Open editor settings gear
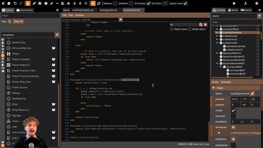263x148 pixels. tap(256, 3)
